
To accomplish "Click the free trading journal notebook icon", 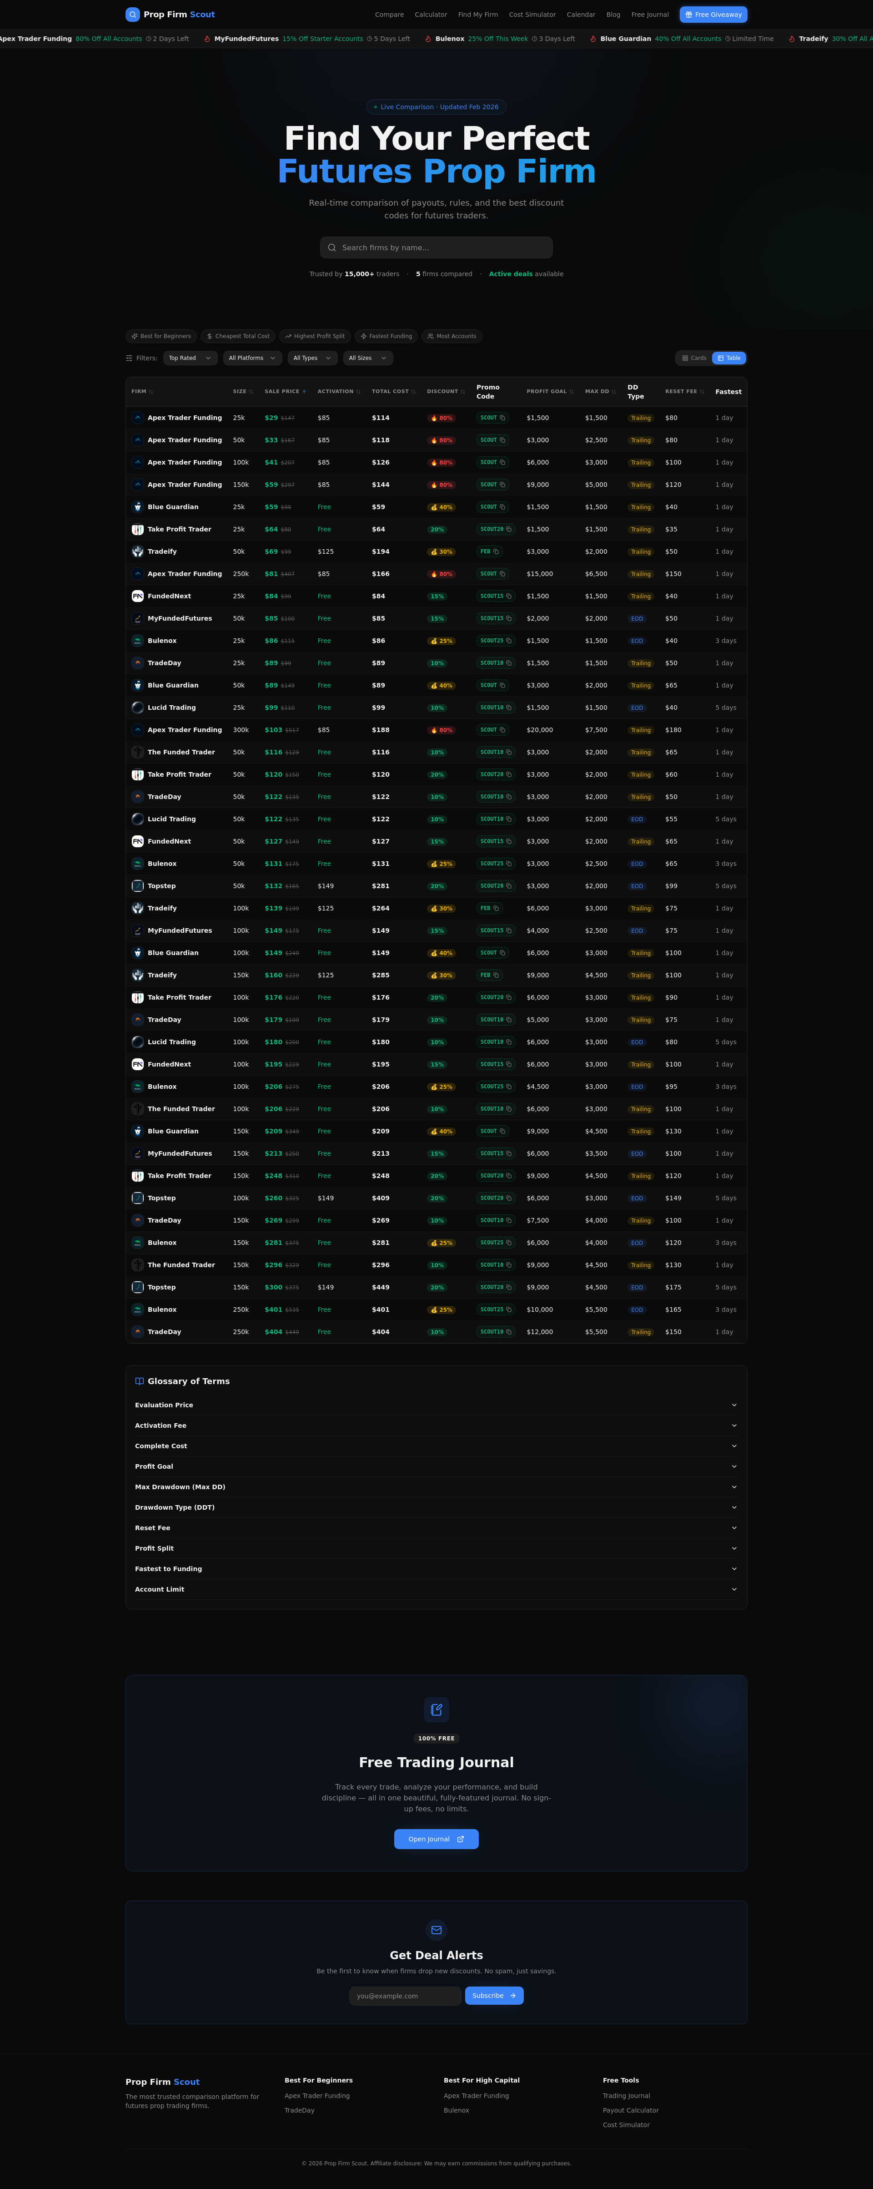I will coord(436,1710).
